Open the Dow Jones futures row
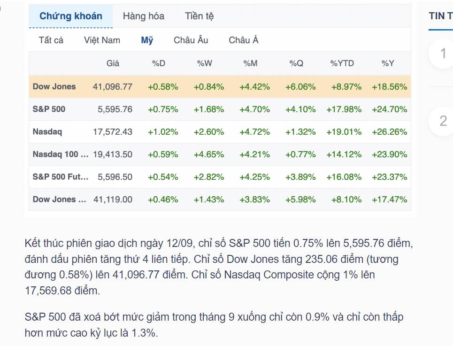Image resolution: width=453 pixels, height=346 pixels. pyautogui.click(x=220, y=199)
